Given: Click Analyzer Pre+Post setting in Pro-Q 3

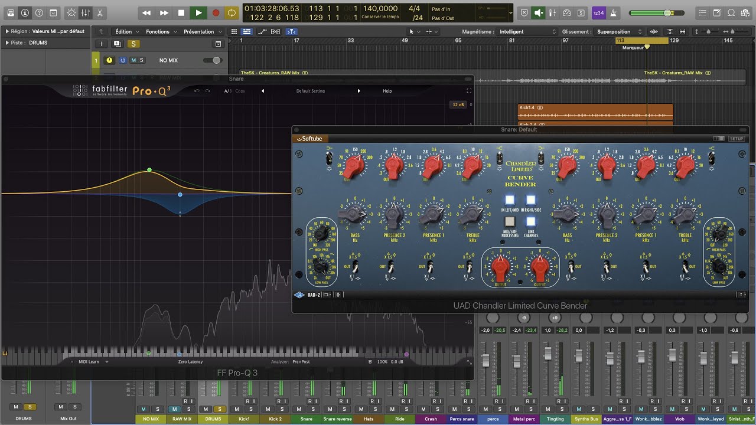Looking at the screenshot, I should [301, 362].
